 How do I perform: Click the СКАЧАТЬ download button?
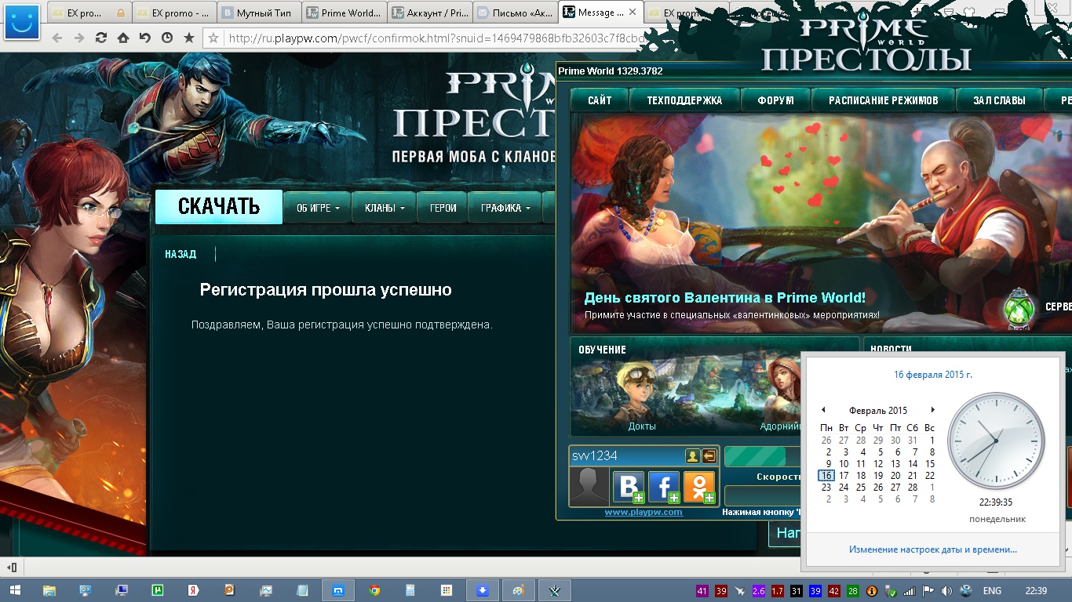coord(218,207)
